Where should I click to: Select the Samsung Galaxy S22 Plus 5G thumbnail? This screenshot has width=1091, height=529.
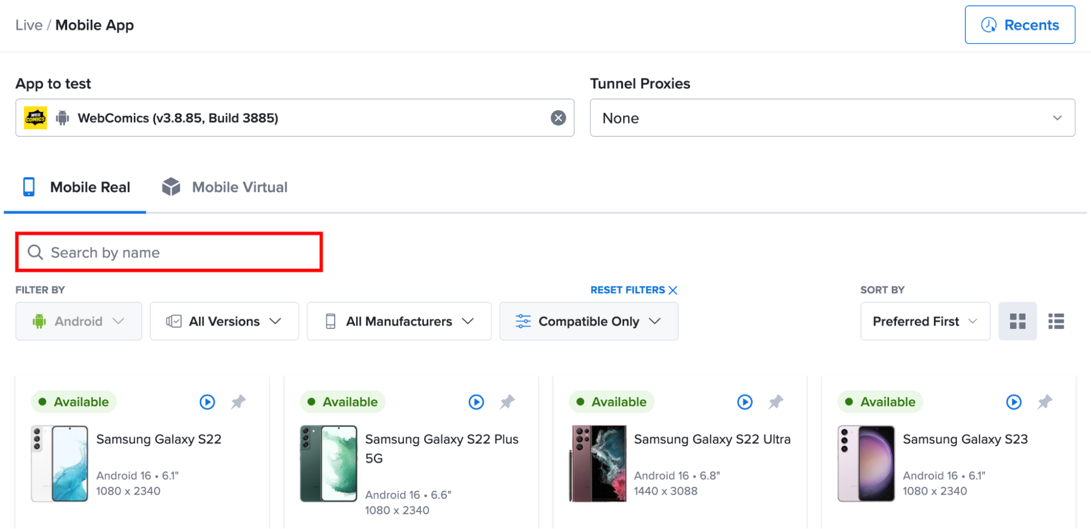[329, 464]
